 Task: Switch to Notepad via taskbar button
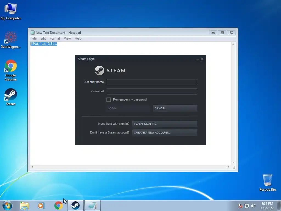[92, 206]
